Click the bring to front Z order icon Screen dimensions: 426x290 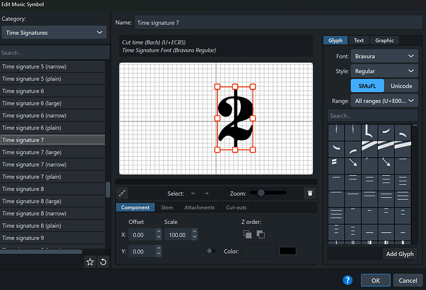pyautogui.click(x=247, y=234)
